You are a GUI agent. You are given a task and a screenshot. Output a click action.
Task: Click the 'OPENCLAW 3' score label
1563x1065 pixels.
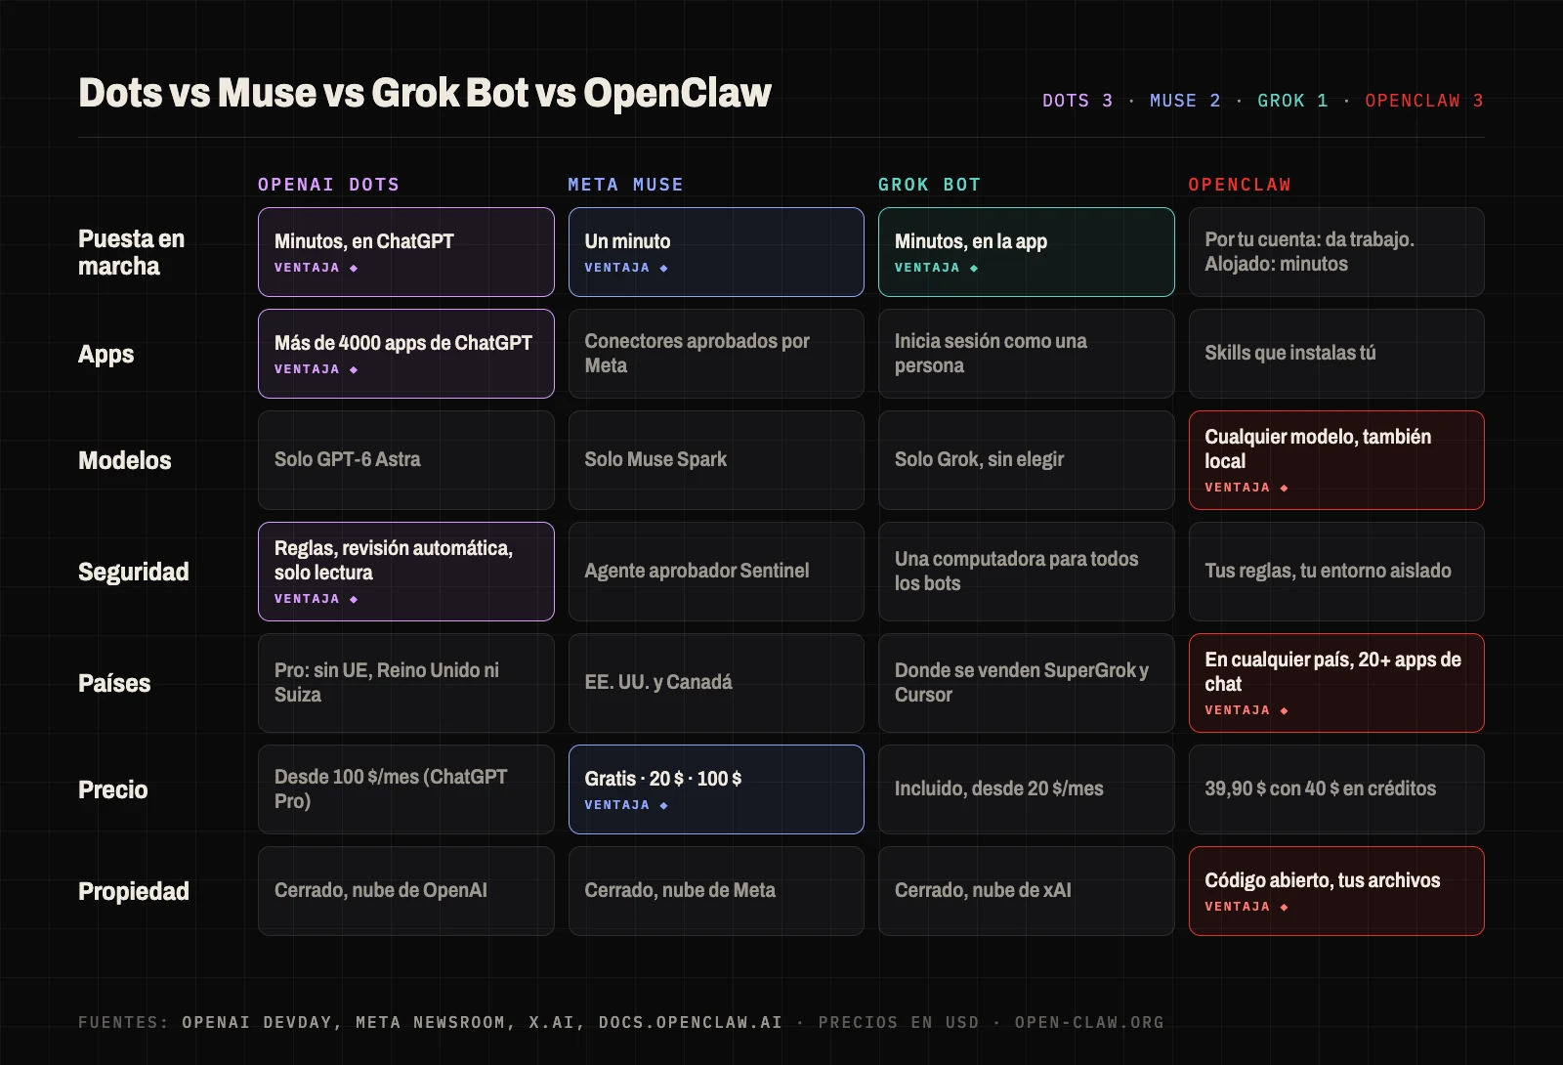pyautogui.click(x=1424, y=101)
